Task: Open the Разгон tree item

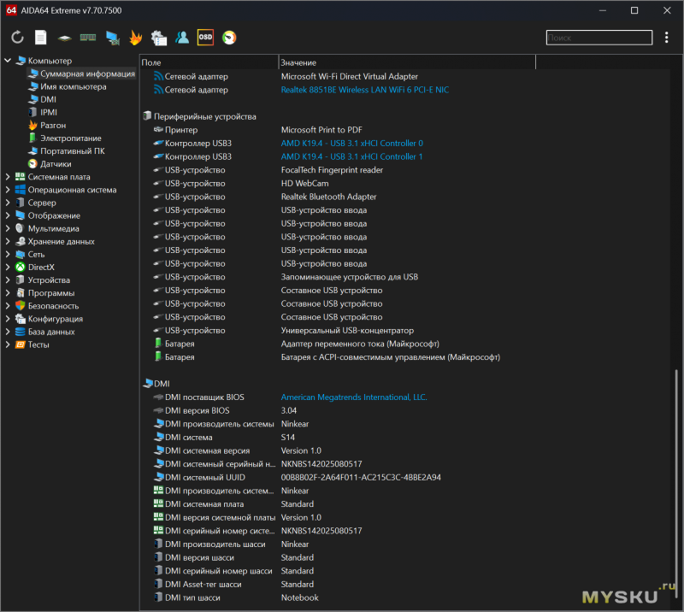Action: (47, 125)
